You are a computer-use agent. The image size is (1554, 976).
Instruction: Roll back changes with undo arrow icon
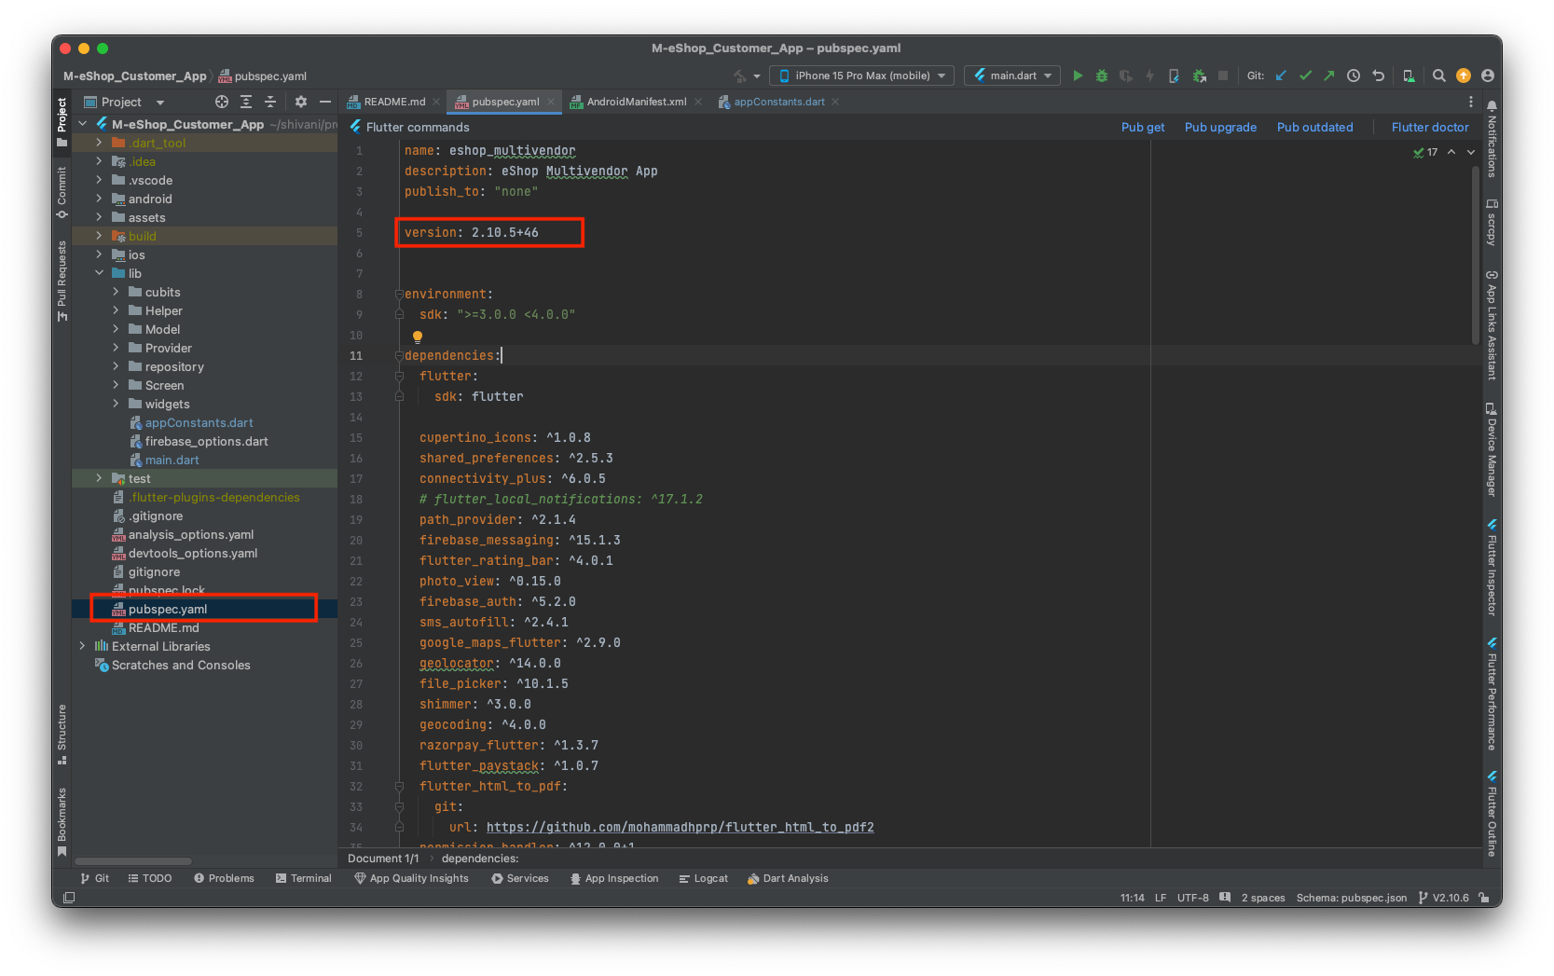1378,76
